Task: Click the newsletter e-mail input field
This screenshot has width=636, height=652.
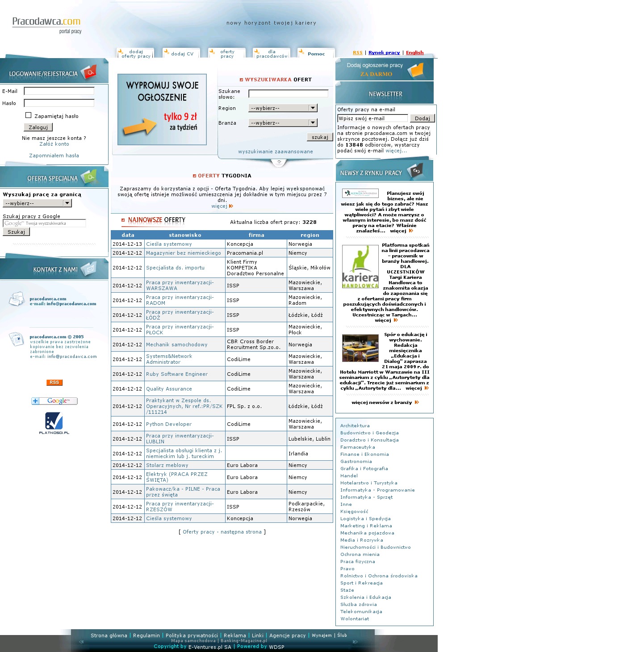Action: [x=372, y=118]
